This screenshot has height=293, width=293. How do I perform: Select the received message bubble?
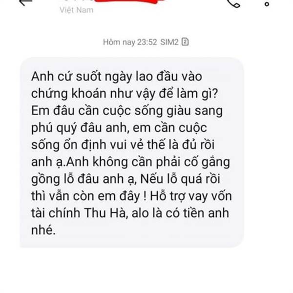[x=131, y=152]
